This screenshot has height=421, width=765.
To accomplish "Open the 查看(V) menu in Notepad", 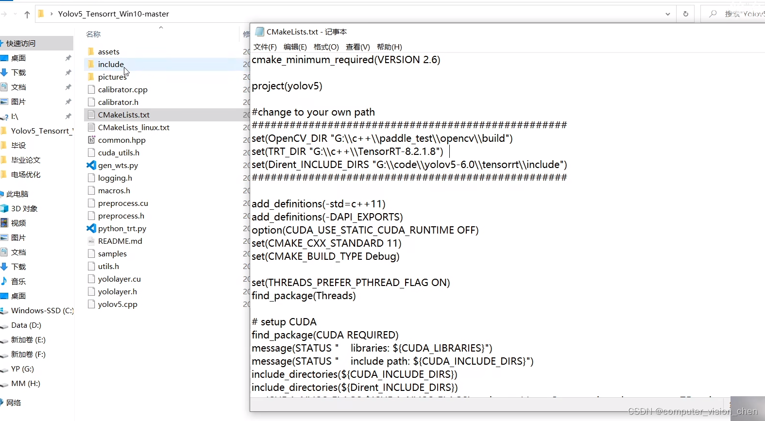I will pyautogui.click(x=358, y=47).
